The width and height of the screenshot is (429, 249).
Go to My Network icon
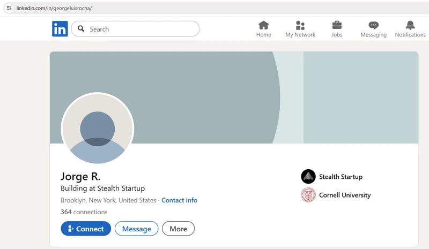(300, 25)
